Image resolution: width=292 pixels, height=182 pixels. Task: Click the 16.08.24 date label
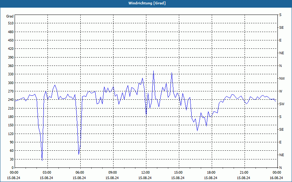(x=276, y=178)
